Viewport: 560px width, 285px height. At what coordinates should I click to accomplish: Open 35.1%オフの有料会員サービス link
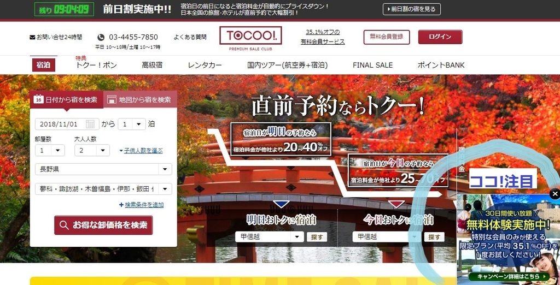click(323, 37)
